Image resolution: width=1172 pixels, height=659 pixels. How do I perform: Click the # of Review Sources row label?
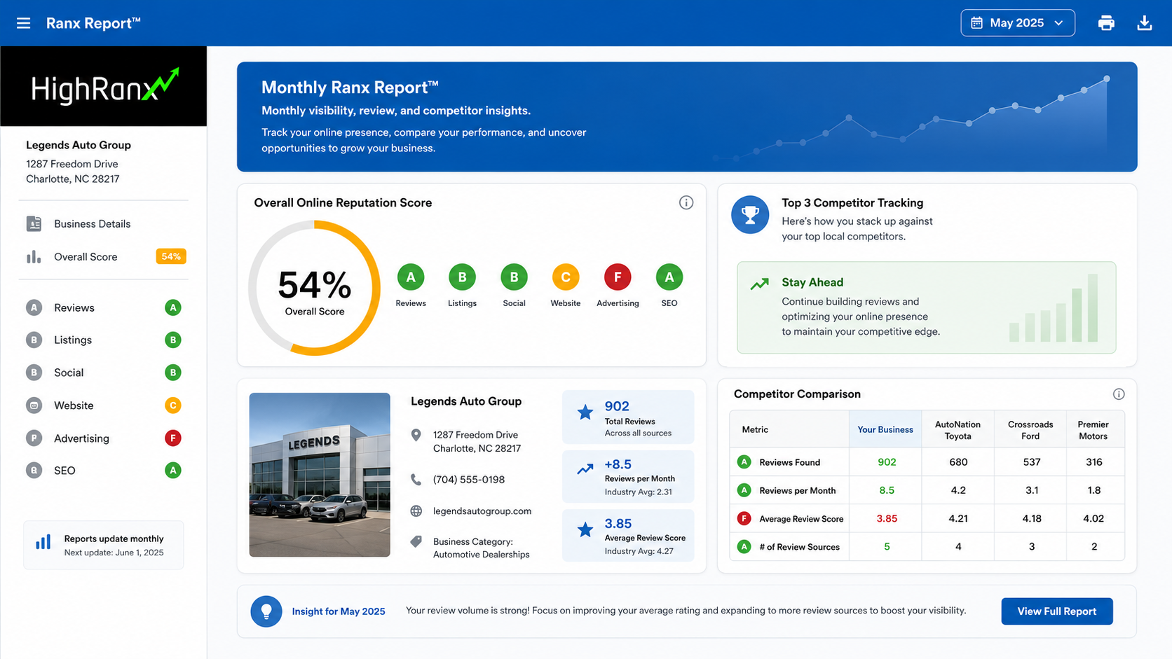[799, 547]
